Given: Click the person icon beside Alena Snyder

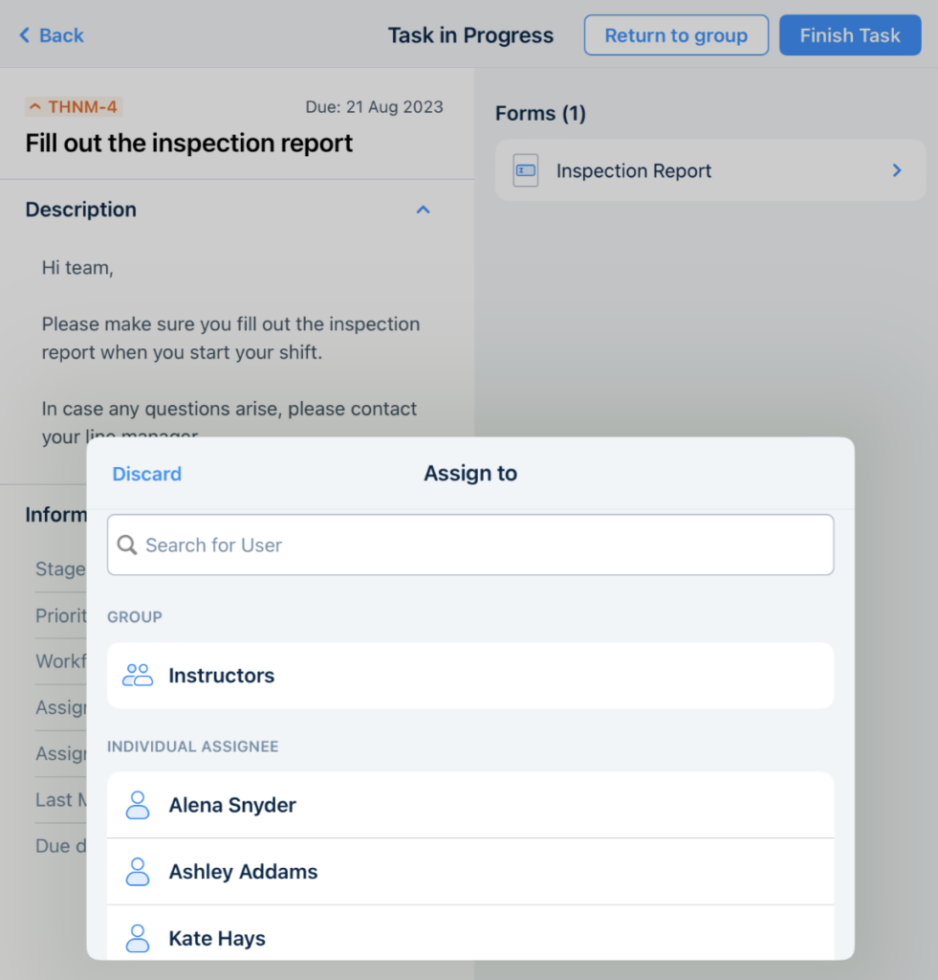Looking at the screenshot, I should (x=138, y=805).
